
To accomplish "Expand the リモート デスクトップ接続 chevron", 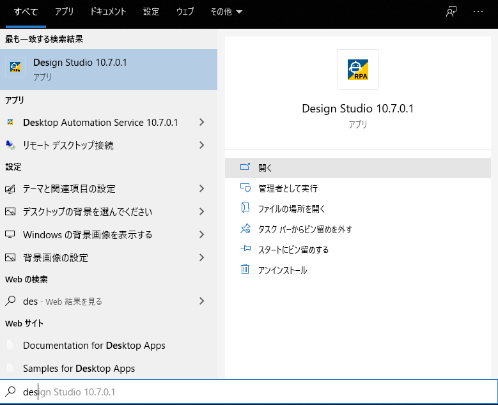I will [201, 145].
